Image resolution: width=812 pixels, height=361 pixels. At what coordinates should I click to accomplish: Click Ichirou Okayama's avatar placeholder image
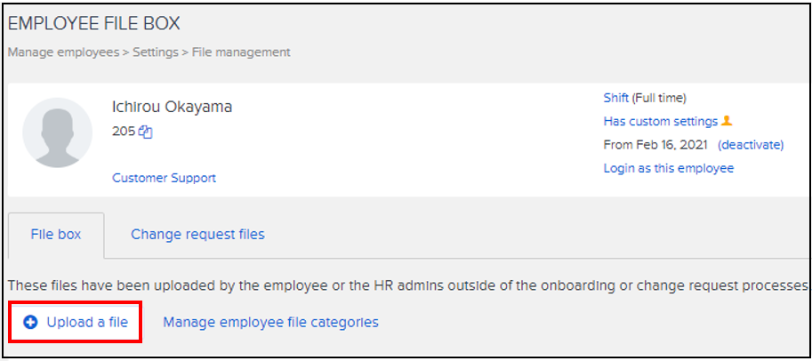(x=57, y=132)
